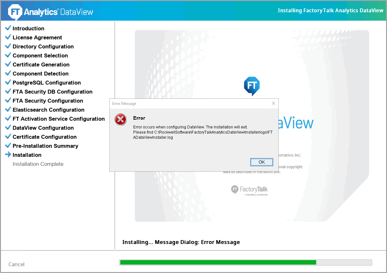Click the 'Installing... Message Dialog: Error Message' status text
Screen dimensions: 387x273
(x=181, y=242)
